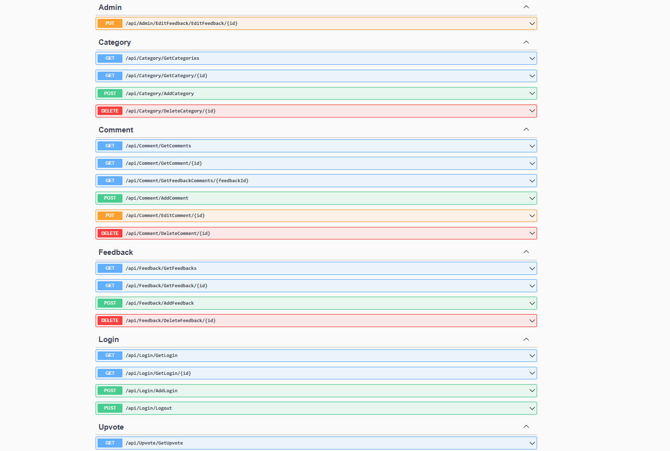Click the DELETE badge for DeleteComment
670x451 pixels.
click(110, 233)
